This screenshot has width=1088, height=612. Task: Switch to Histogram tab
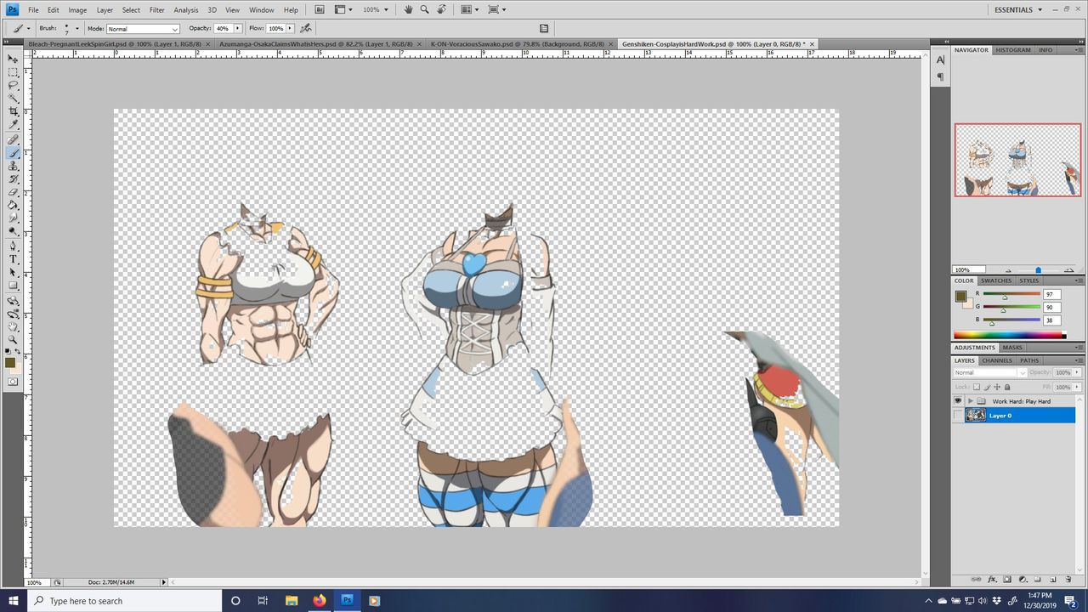[x=1013, y=50]
